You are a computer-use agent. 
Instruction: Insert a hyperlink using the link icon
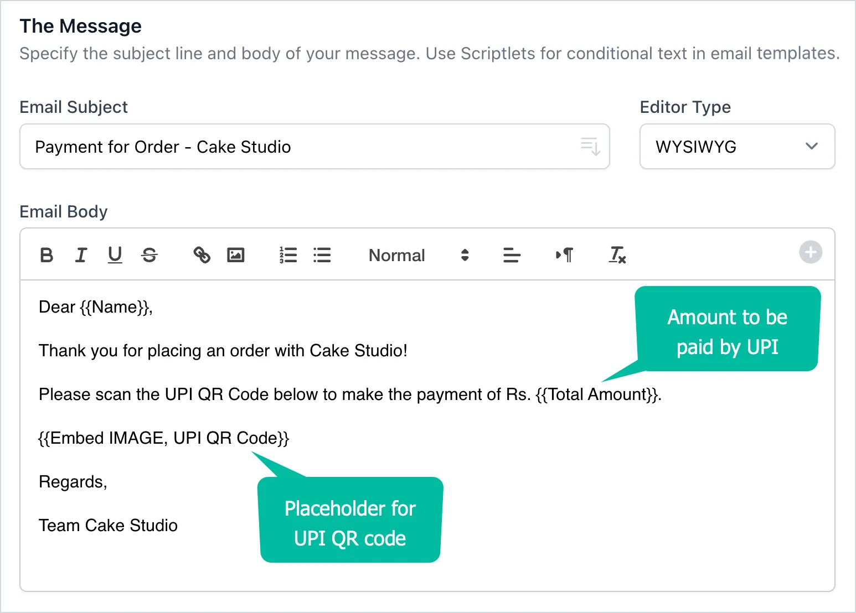point(201,255)
